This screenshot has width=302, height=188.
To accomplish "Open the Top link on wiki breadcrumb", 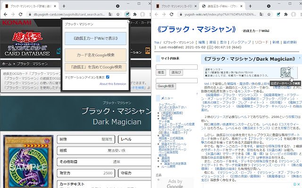I will pyautogui.click(x=157, y=42).
